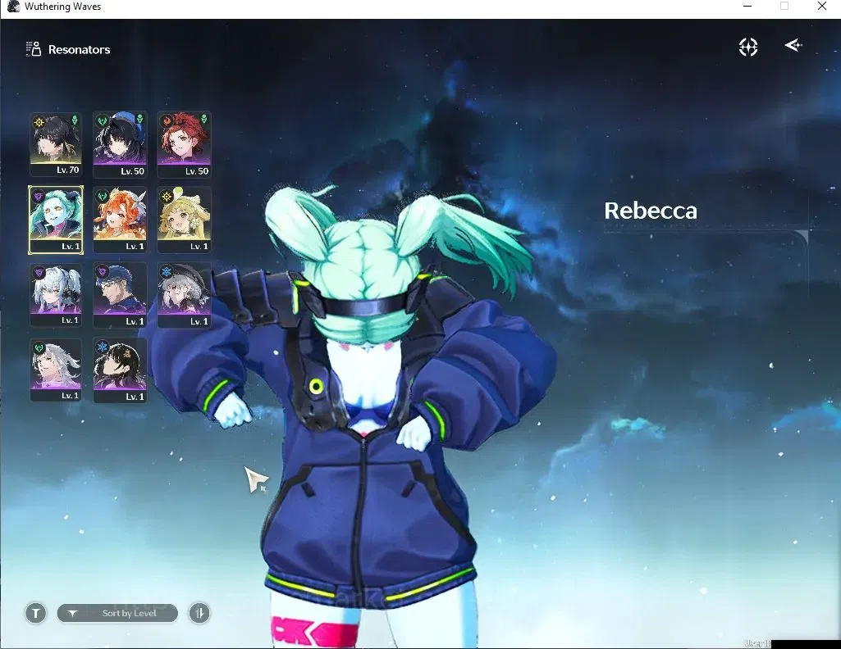841x649 pixels.
Task: Open the Sort by Level dropdown
Action: click(117, 613)
